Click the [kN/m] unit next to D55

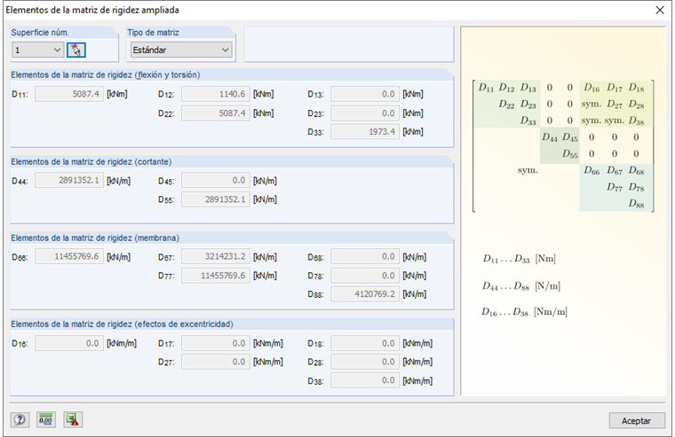[265, 199]
